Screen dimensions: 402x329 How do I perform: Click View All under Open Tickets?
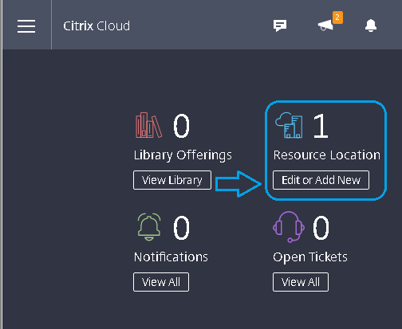(301, 282)
